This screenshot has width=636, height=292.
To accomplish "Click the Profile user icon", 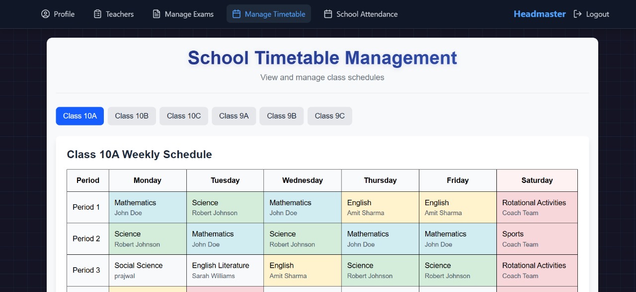I will click(x=46, y=14).
